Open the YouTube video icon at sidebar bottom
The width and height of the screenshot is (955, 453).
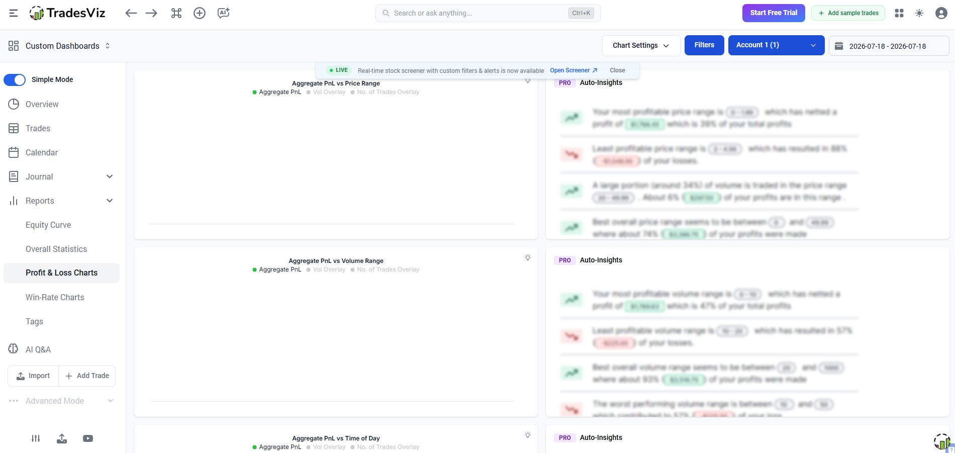[x=88, y=438]
